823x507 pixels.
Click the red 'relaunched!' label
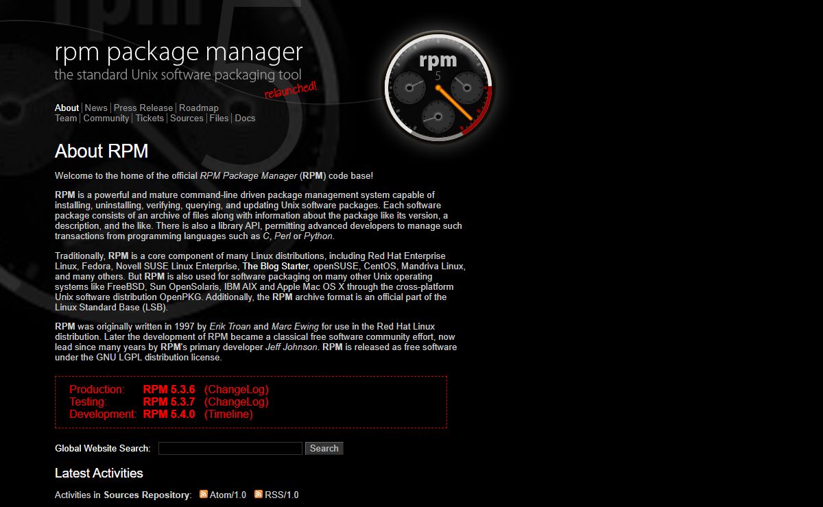291,90
